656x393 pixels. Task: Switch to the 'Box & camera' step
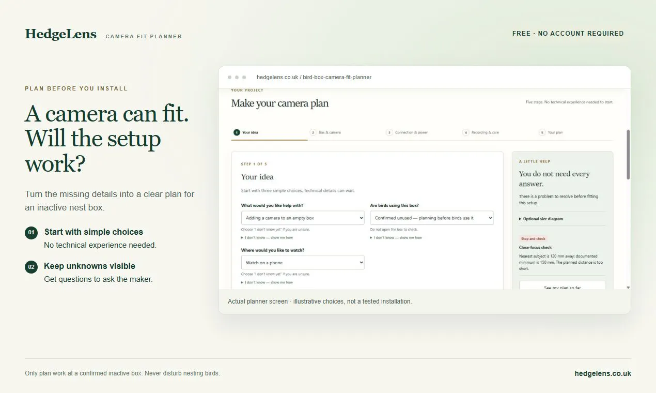325,132
